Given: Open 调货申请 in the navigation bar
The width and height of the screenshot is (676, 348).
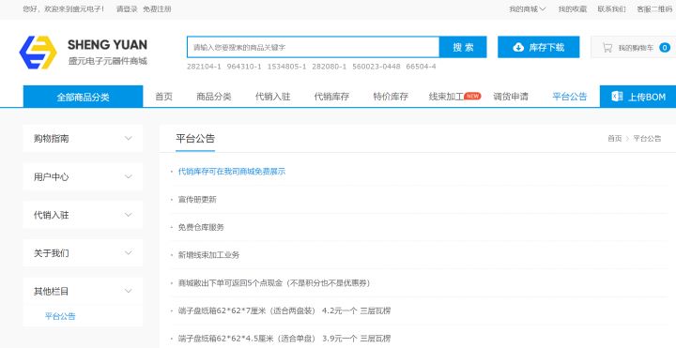Looking at the screenshot, I should (x=511, y=97).
